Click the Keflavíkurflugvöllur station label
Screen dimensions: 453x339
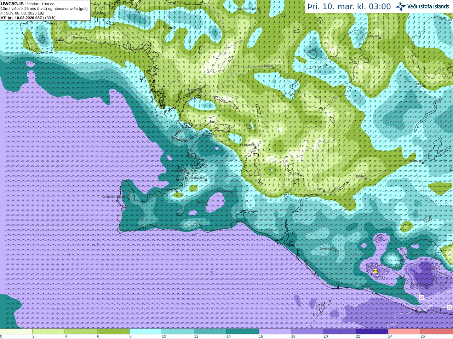pyautogui.click(x=115, y=197)
